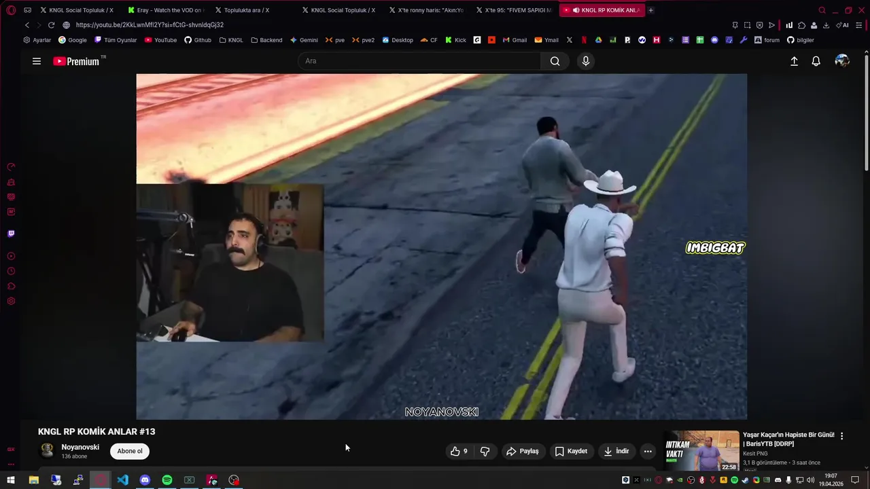
Task: Open the Kick bookmark
Action: (455, 40)
